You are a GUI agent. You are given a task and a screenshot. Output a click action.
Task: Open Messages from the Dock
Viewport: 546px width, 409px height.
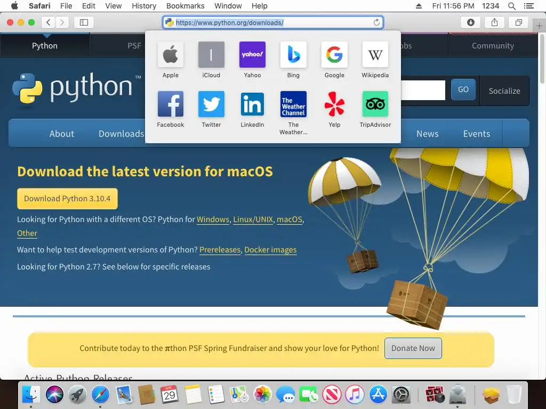pyautogui.click(x=285, y=395)
